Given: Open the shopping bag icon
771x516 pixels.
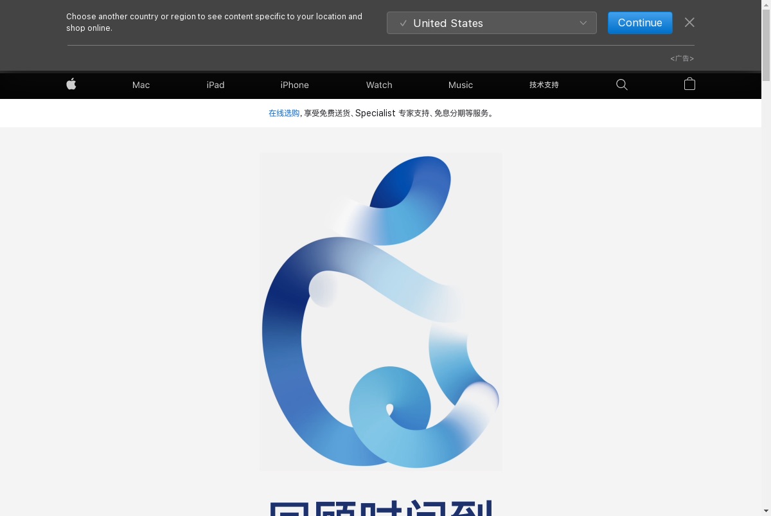Looking at the screenshot, I should pyautogui.click(x=689, y=84).
